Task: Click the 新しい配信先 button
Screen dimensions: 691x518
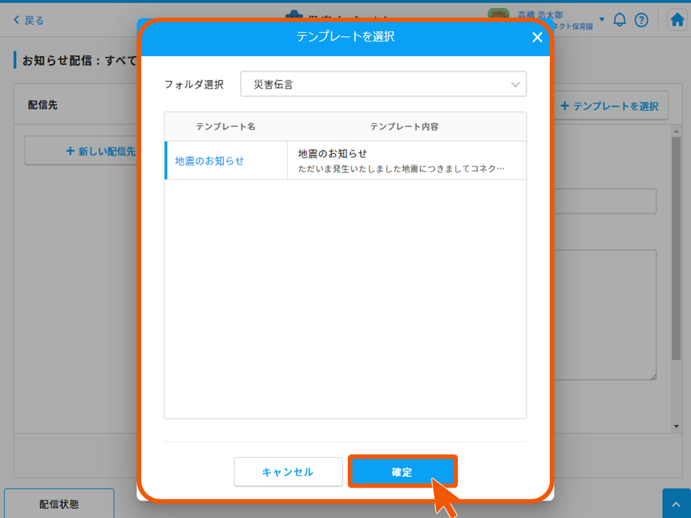Action: 81,151
